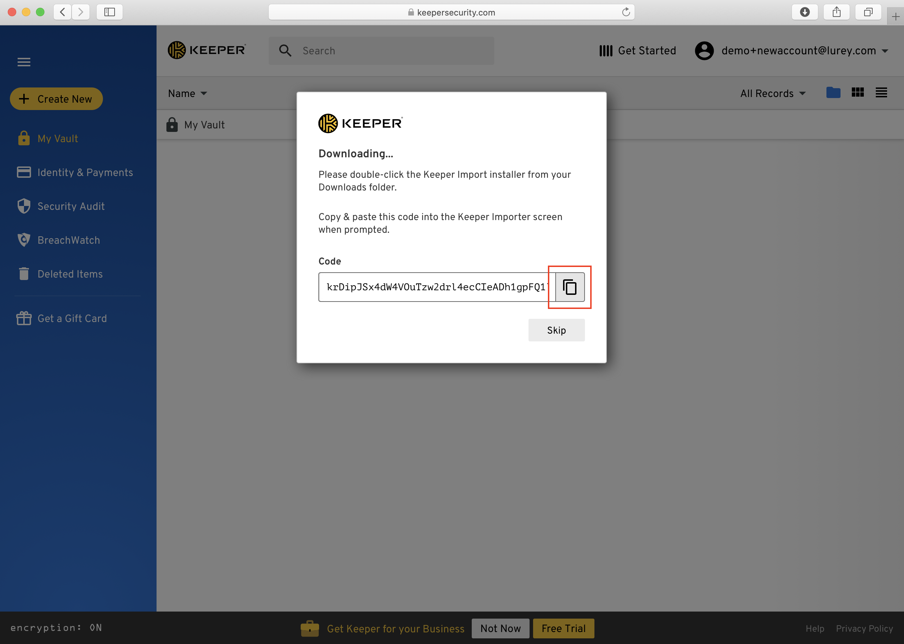Click the gift card icon
This screenshot has height=644, width=904.
tap(24, 318)
